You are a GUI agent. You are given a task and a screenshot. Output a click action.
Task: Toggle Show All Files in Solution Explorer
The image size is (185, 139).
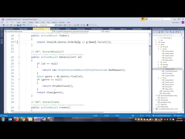(x=179, y=32)
